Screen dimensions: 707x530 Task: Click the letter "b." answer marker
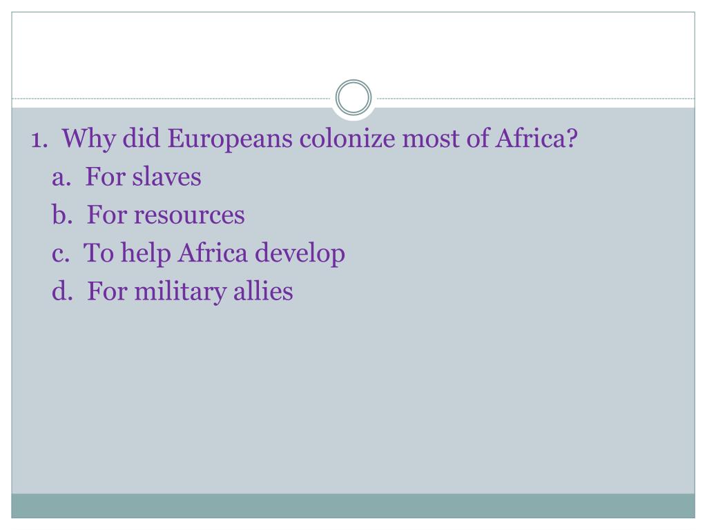62,215
